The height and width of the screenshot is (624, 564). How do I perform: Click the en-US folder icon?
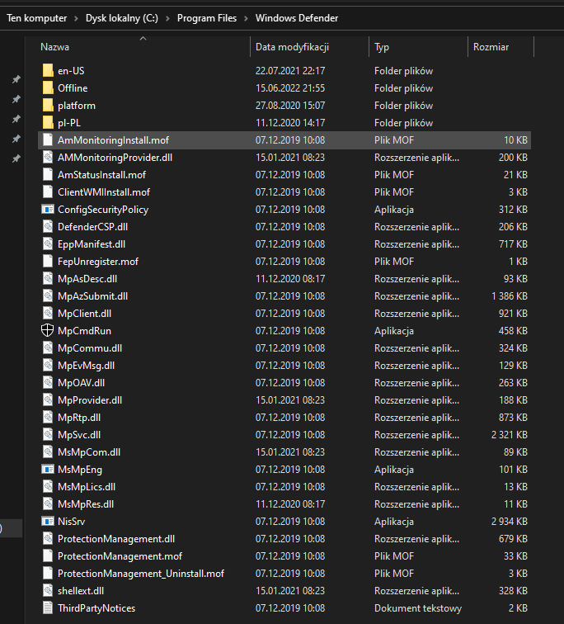coord(48,71)
